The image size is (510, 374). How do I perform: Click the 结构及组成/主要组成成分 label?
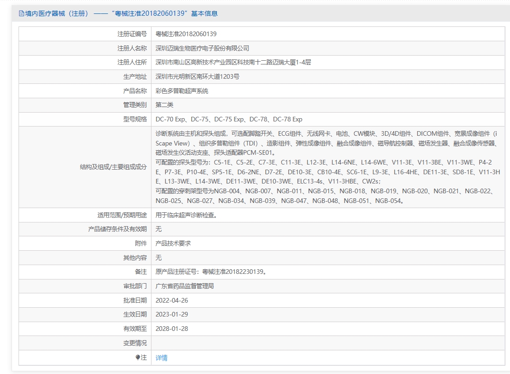click(113, 167)
